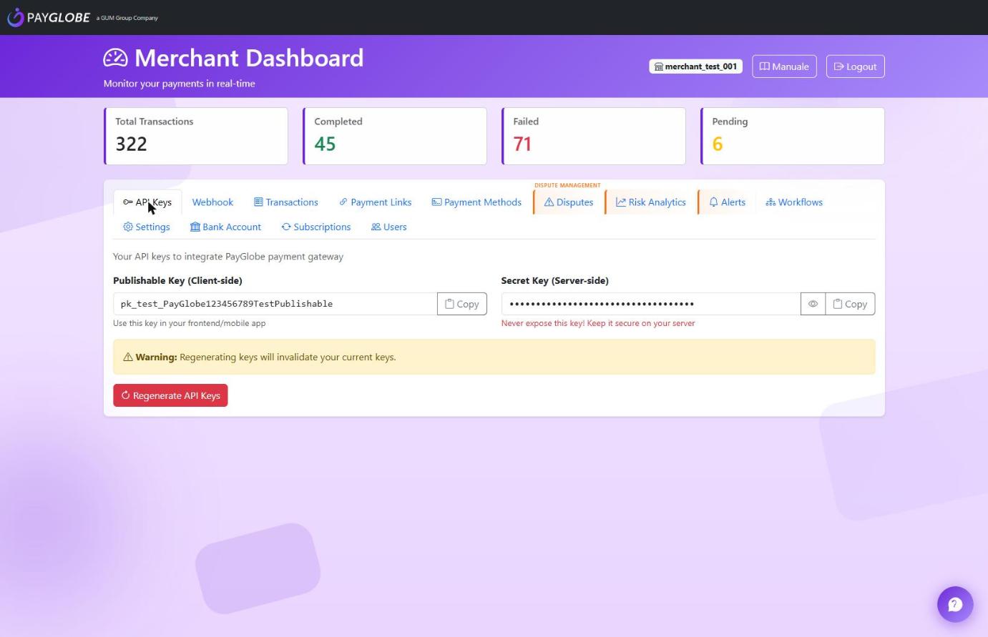This screenshot has height=637, width=988.
Task: Click the Completed 45 card
Action: tap(395, 136)
